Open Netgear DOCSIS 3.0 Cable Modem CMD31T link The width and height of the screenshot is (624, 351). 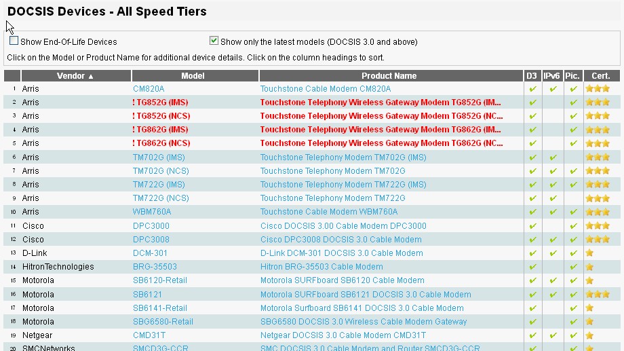(343, 335)
